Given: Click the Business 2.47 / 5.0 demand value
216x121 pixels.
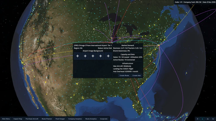Looking at the screenshot, I should [x=120, y=48].
